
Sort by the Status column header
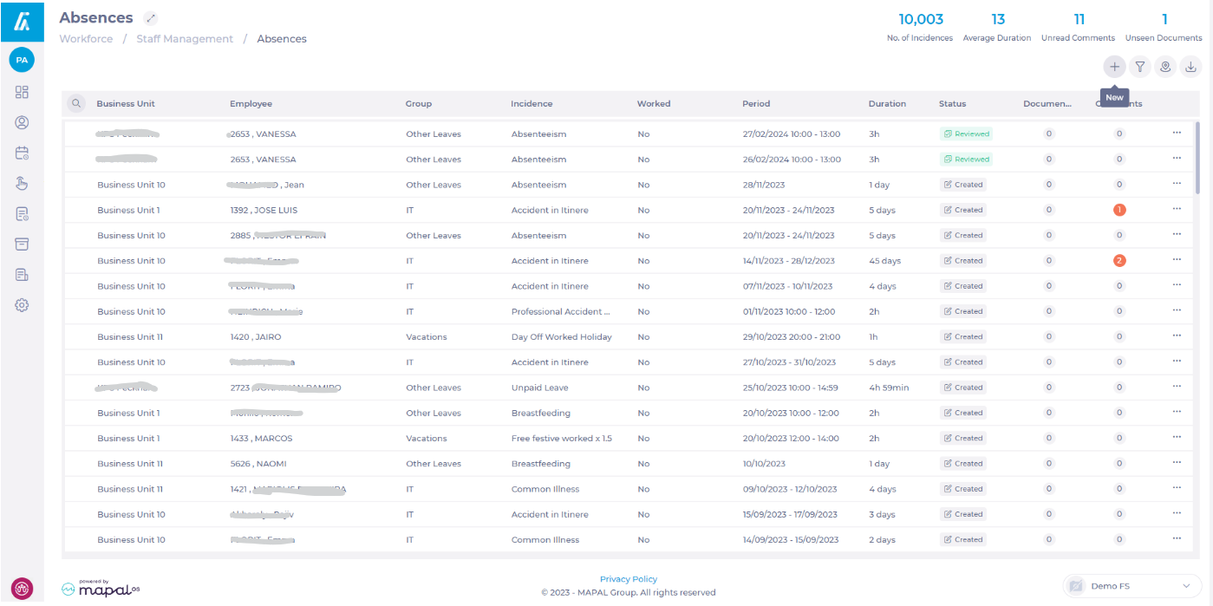point(952,104)
